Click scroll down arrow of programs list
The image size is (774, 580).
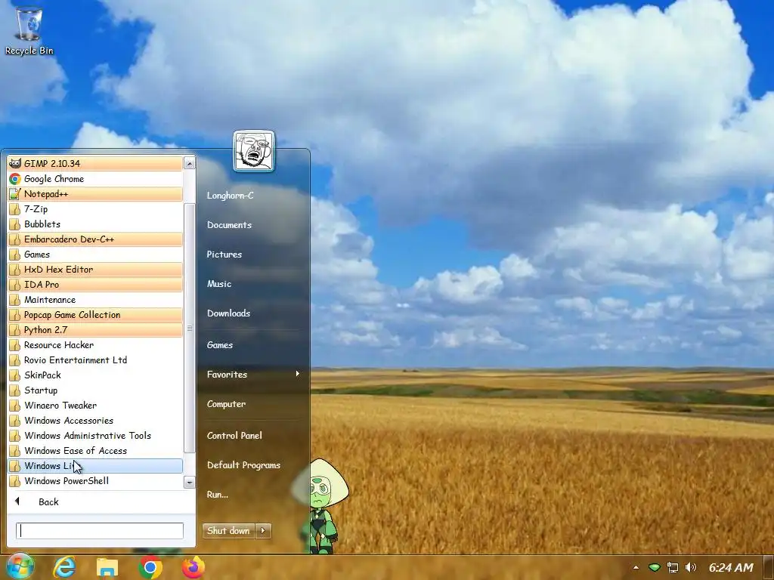pyautogui.click(x=190, y=482)
